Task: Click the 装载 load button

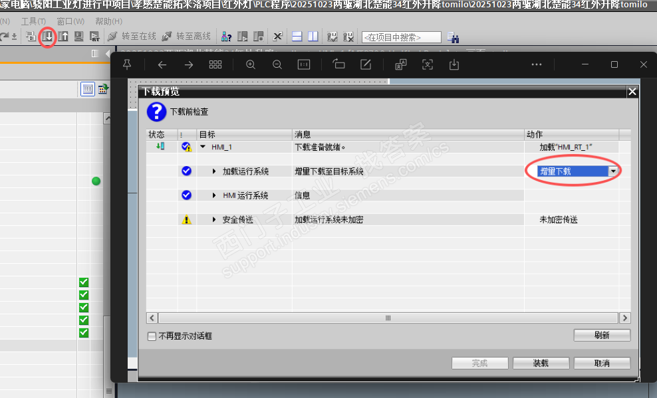Action: coord(541,363)
